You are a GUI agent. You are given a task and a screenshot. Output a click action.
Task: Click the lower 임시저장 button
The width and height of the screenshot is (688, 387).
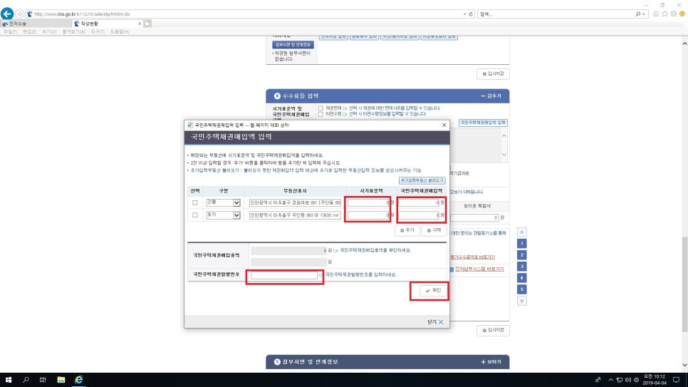[x=493, y=330]
